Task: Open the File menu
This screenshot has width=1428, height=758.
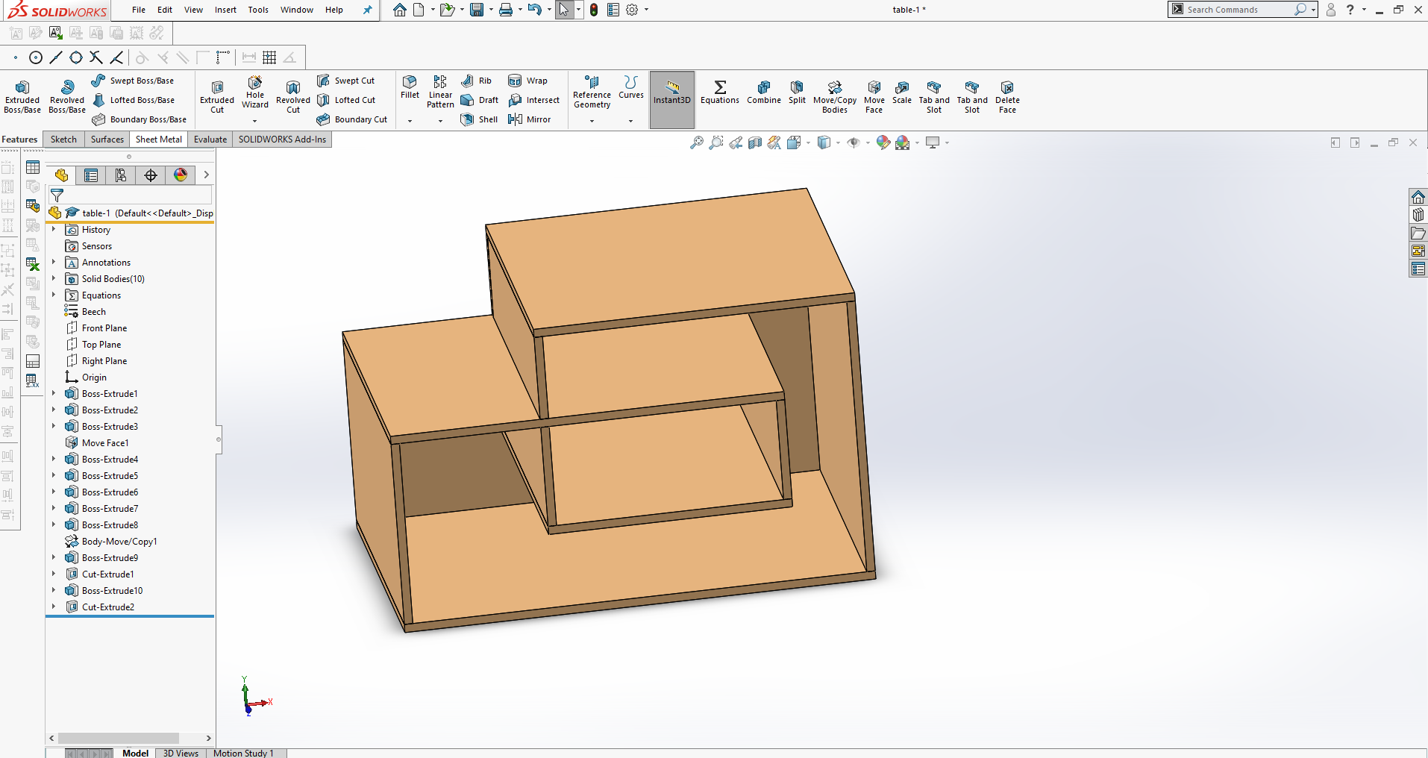Action: tap(139, 10)
